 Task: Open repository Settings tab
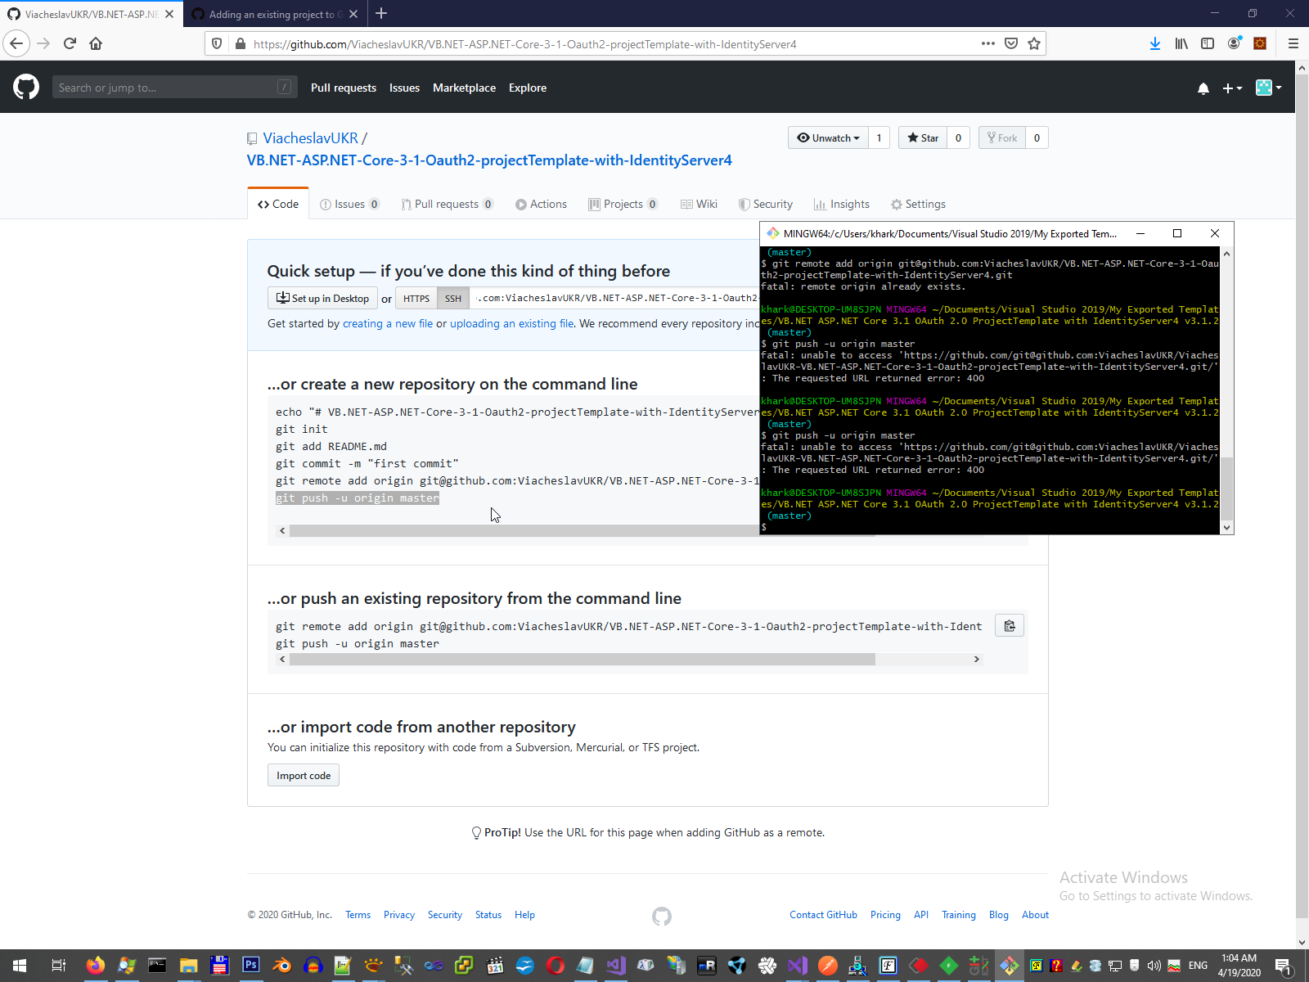[918, 204]
